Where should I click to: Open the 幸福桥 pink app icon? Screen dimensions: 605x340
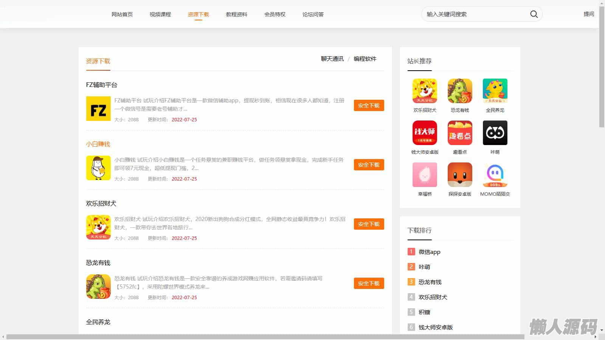pyautogui.click(x=425, y=175)
